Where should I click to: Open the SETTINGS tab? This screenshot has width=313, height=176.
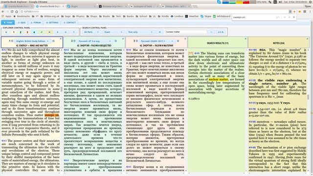click(52, 22)
